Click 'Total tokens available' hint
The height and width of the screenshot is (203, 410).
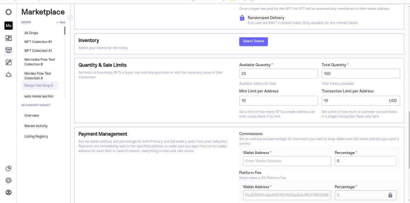click(338, 83)
